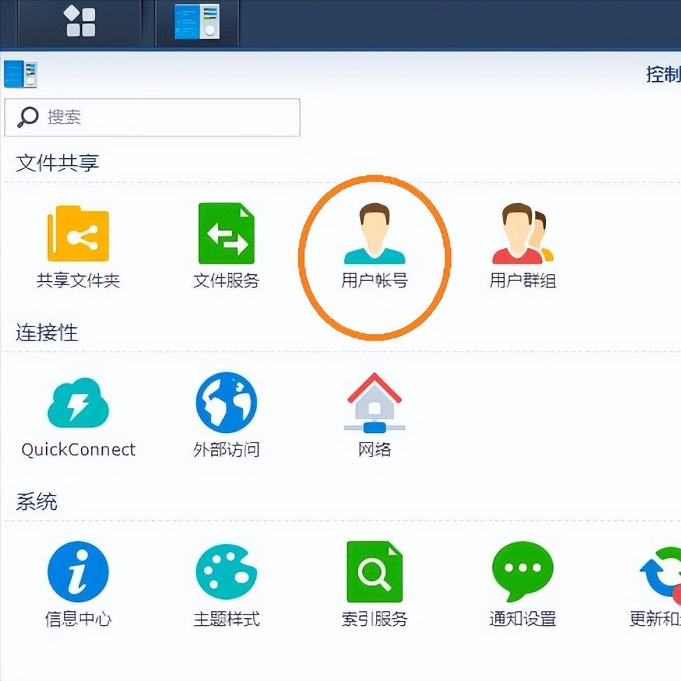Image resolution: width=681 pixels, height=681 pixels.
Task: Click the magnifier icon in the search box
Action: [27, 117]
